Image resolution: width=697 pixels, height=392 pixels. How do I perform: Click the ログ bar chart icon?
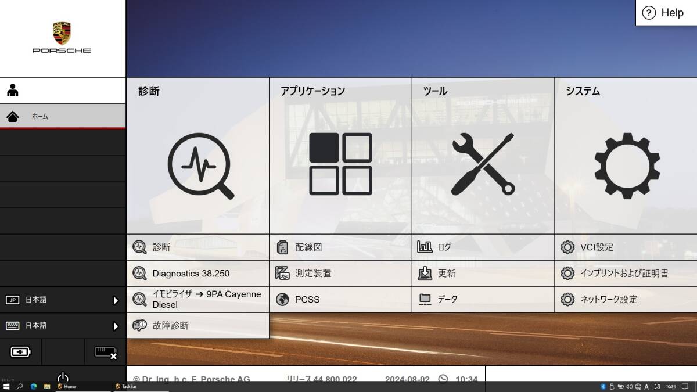(x=425, y=247)
